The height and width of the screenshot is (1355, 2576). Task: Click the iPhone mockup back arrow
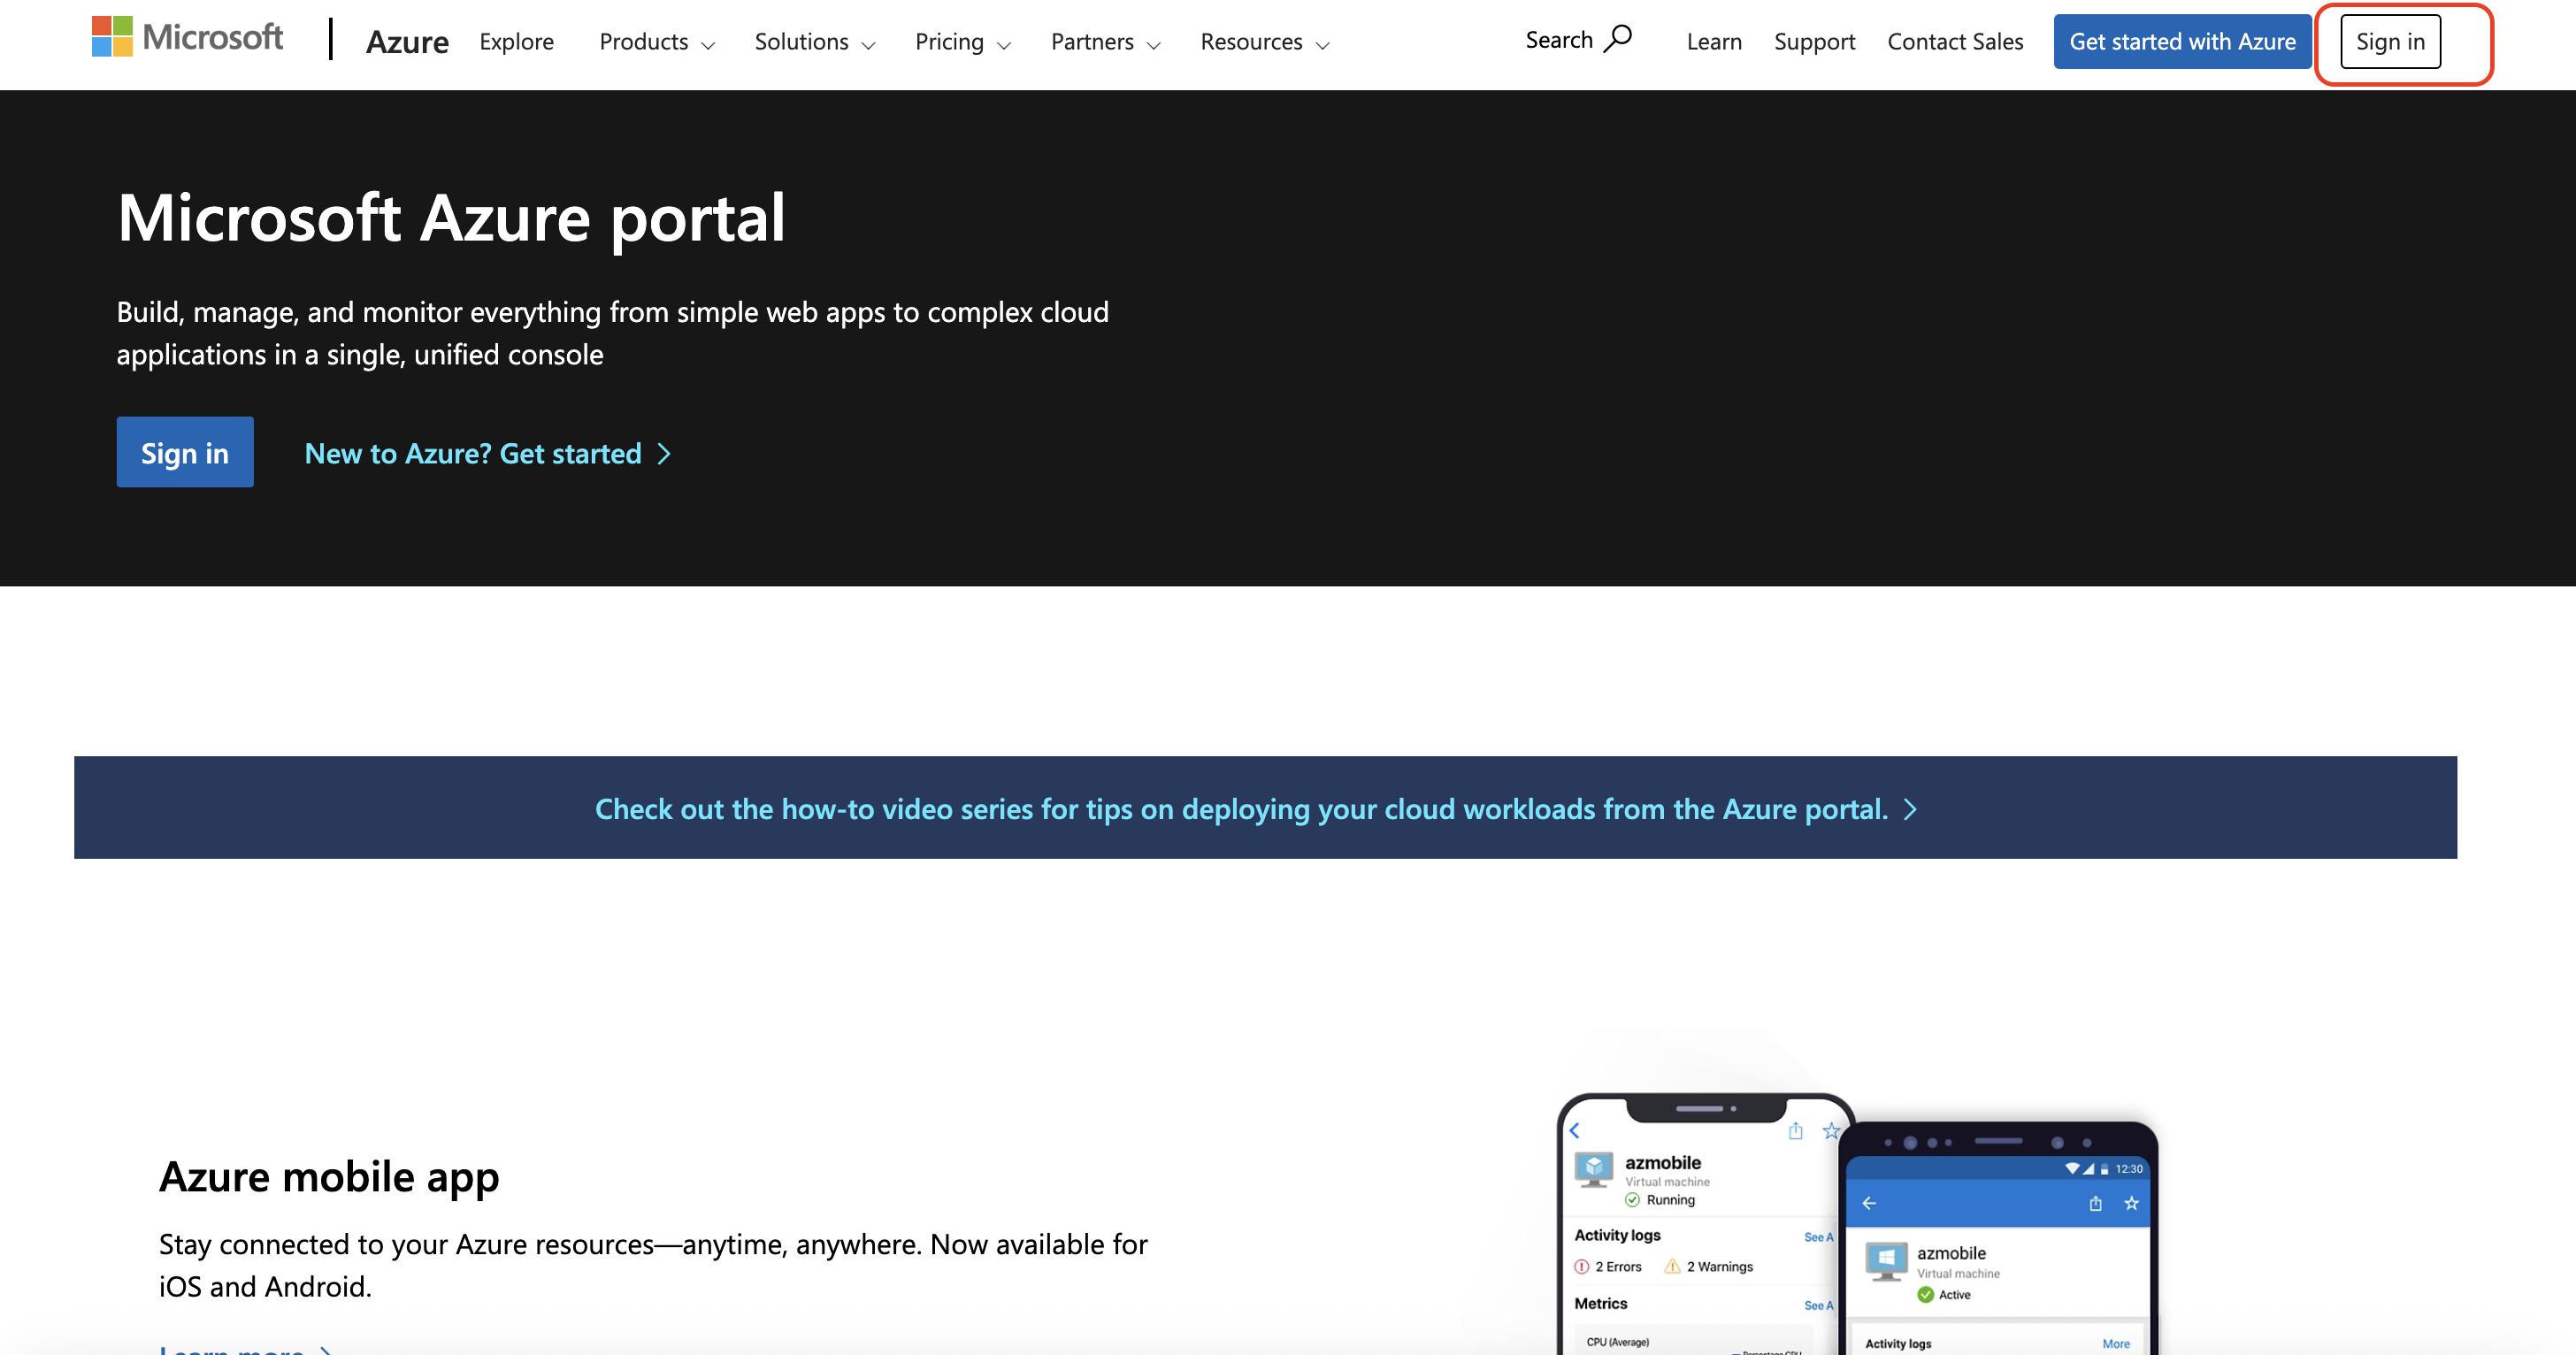[x=1575, y=1131]
